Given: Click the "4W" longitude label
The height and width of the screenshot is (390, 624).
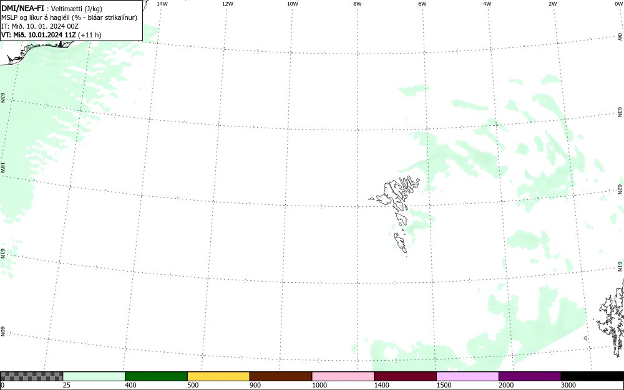Looking at the screenshot, I should [x=487, y=4].
